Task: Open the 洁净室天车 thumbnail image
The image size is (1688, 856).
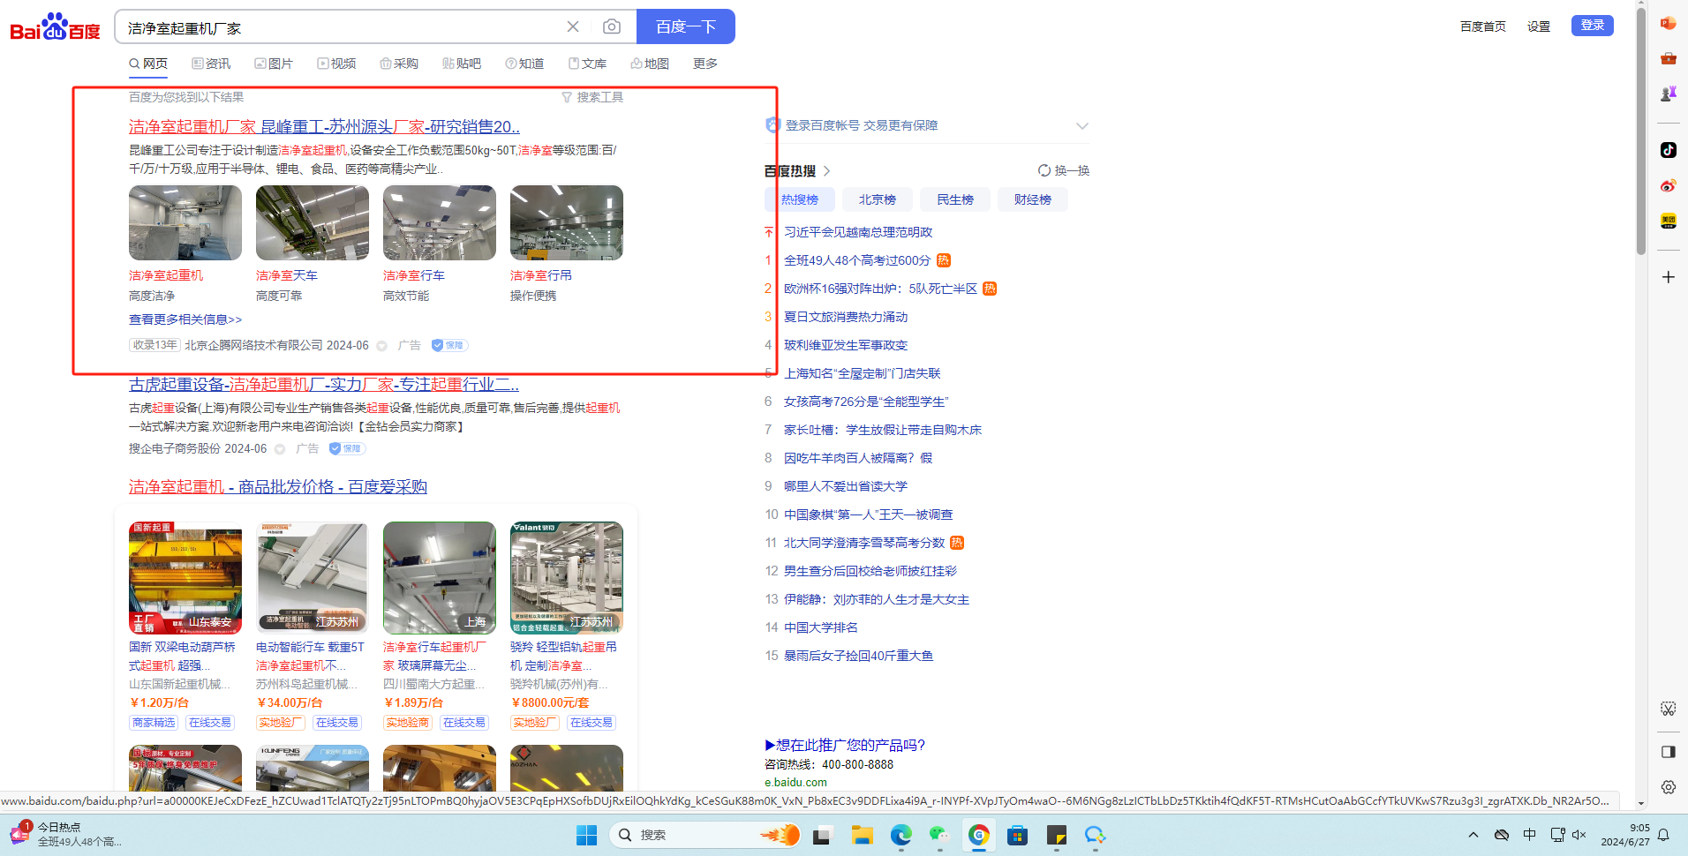Action: click(x=313, y=222)
